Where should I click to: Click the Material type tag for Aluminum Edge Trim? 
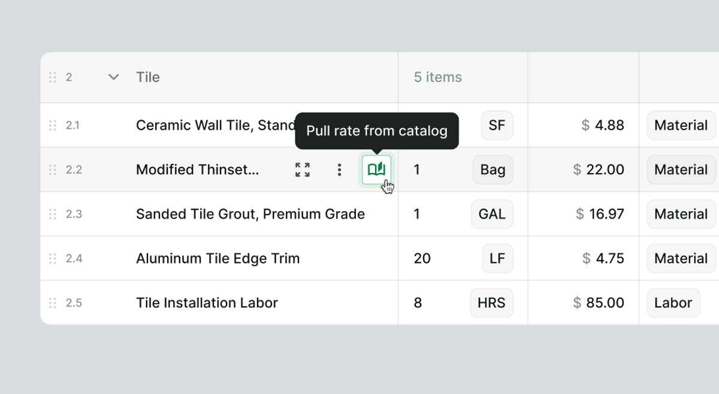click(x=681, y=259)
